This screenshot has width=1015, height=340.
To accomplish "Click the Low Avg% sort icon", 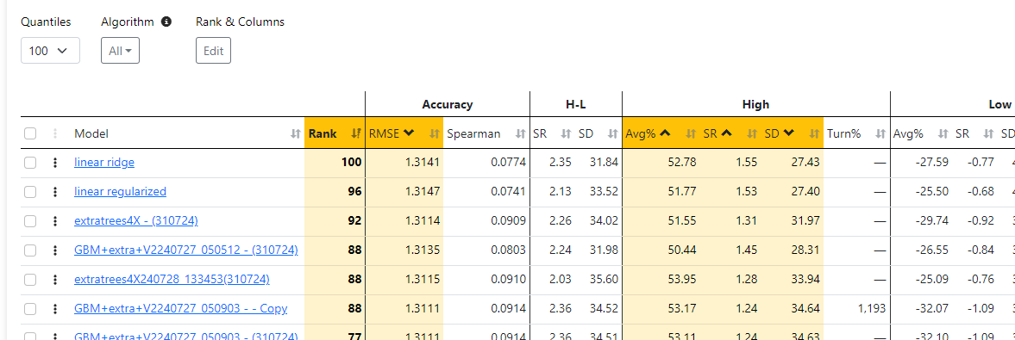I will point(943,133).
